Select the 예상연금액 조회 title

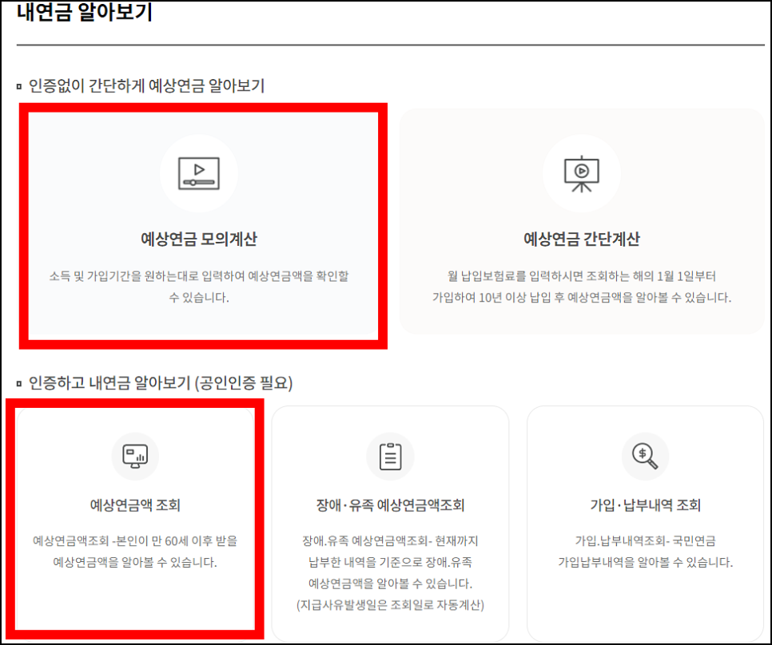tap(135, 505)
